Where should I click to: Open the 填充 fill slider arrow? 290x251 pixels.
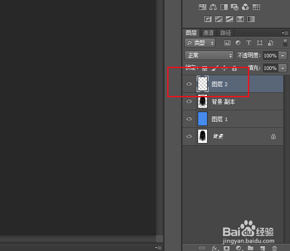(282, 68)
